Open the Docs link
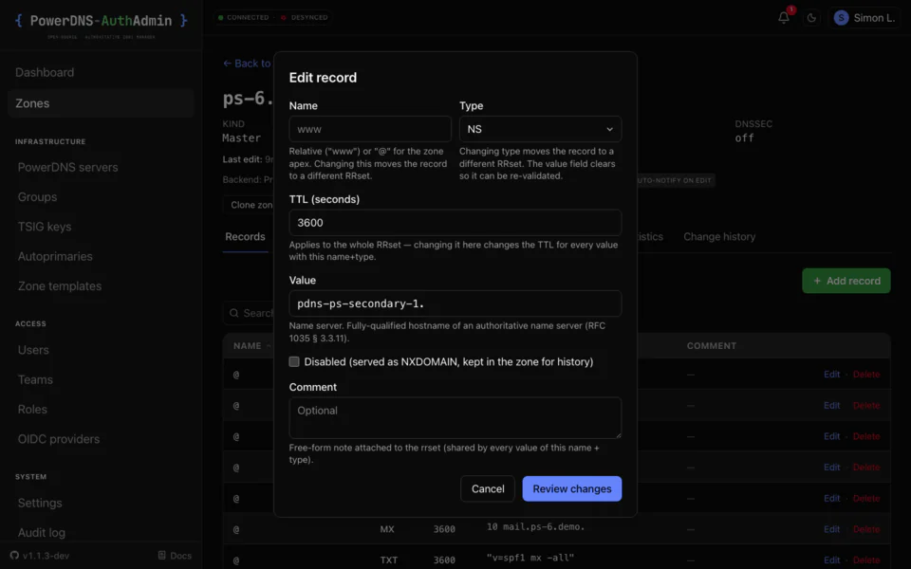 pos(175,556)
